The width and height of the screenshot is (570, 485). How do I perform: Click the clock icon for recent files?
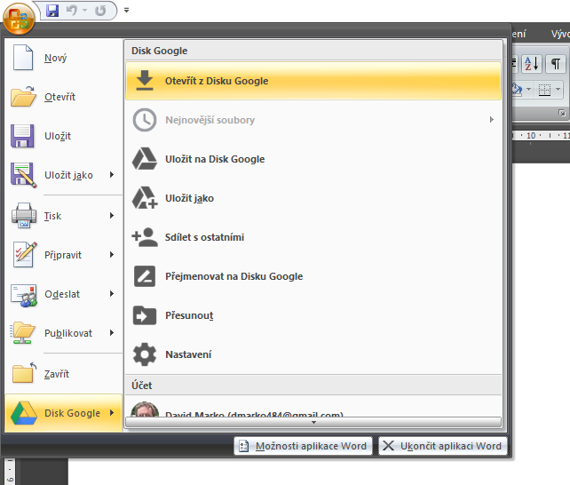click(145, 120)
